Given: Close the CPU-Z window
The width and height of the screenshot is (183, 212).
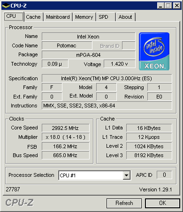Looking at the screenshot, I should (x=177, y=6).
